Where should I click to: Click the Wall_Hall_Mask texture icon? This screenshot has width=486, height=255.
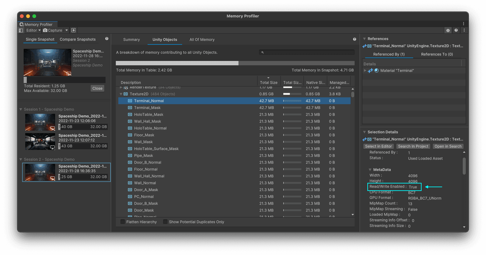tap(130, 121)
